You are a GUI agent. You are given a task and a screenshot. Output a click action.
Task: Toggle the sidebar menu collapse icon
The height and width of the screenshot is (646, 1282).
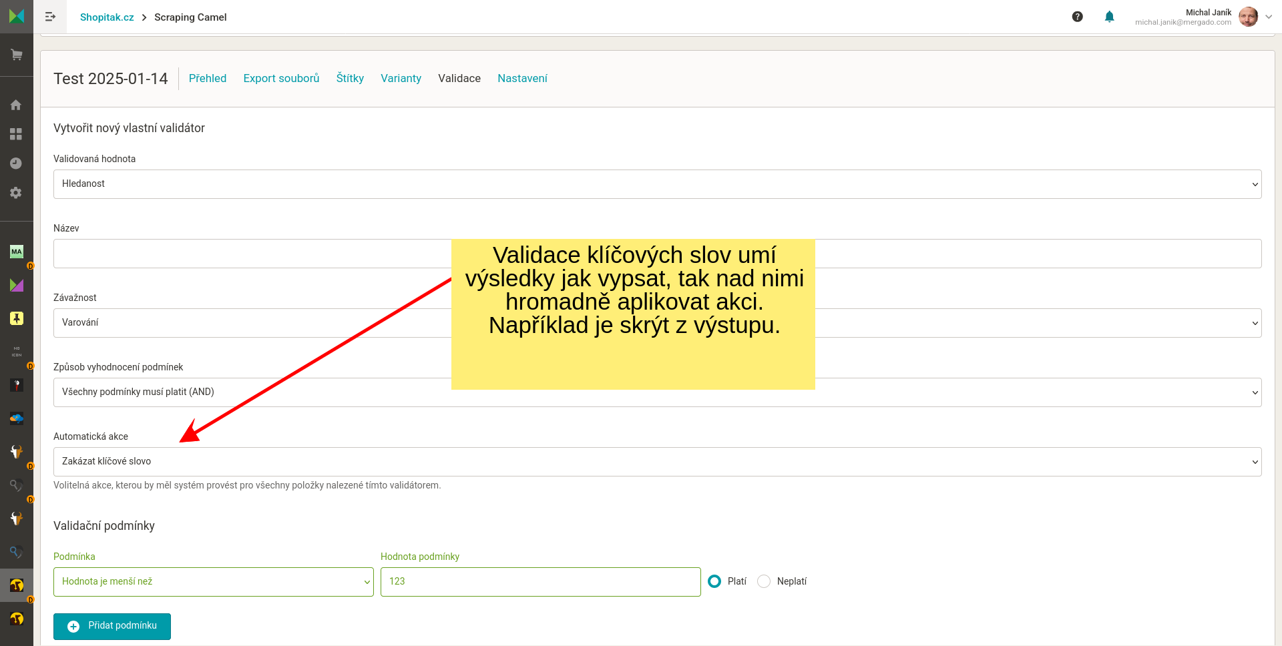pyautogui.click(x=50, y=17)
